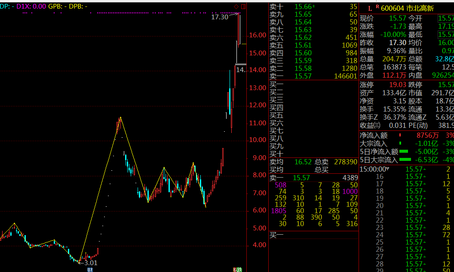Click the blue 财 marker below the chart
The image size is (454, 272).
tap(90, 270)
